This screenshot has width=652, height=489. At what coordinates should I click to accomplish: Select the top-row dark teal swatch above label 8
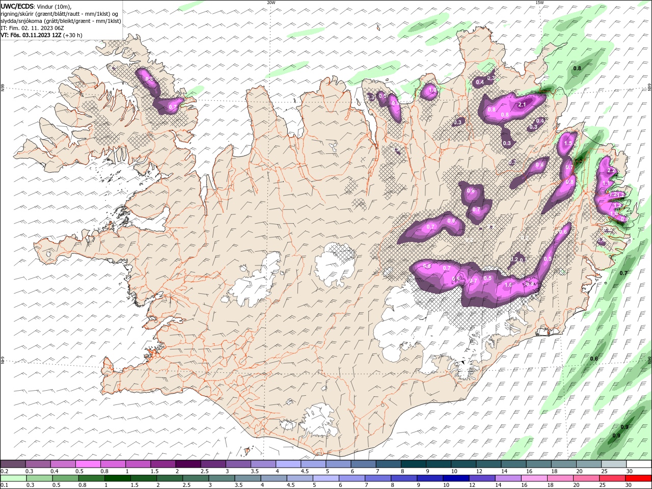coord(413,464)
